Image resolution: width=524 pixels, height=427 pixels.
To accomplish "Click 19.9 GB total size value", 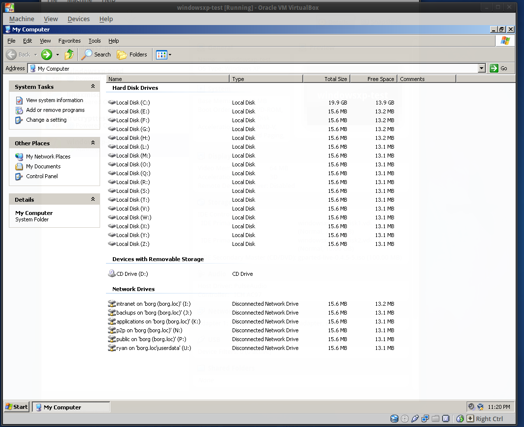I will (x=338, y=103).
